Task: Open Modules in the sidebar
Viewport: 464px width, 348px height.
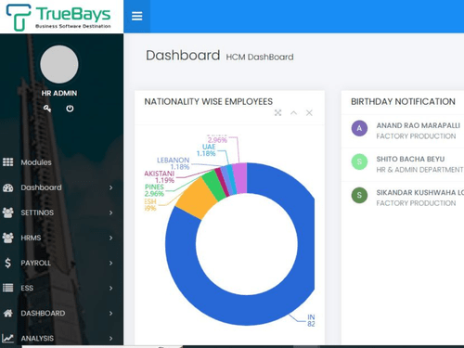Action: pos(36,162)
